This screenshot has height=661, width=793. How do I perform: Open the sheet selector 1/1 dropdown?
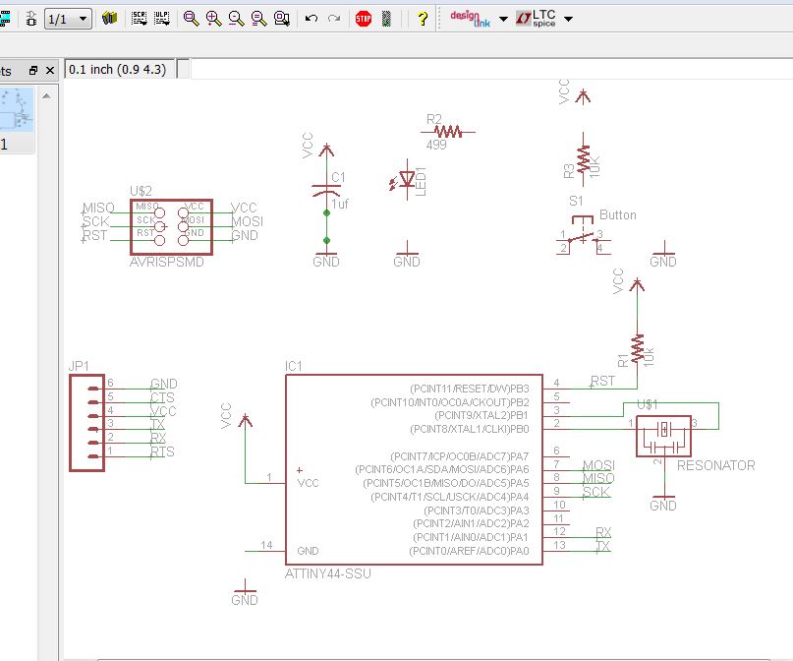click(68, 20)
